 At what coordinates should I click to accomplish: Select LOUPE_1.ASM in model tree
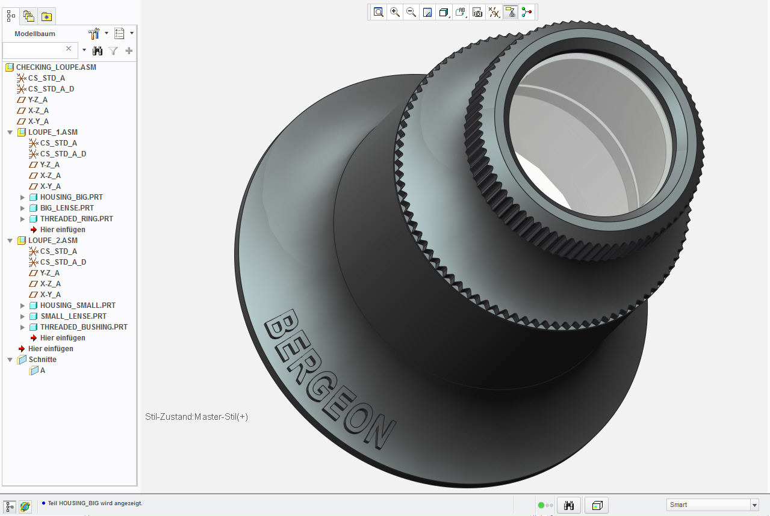[x=53, y=132]
